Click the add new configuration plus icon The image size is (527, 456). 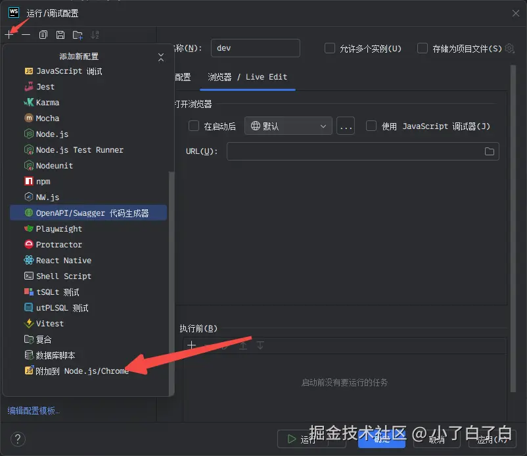(x=9, y=35)
